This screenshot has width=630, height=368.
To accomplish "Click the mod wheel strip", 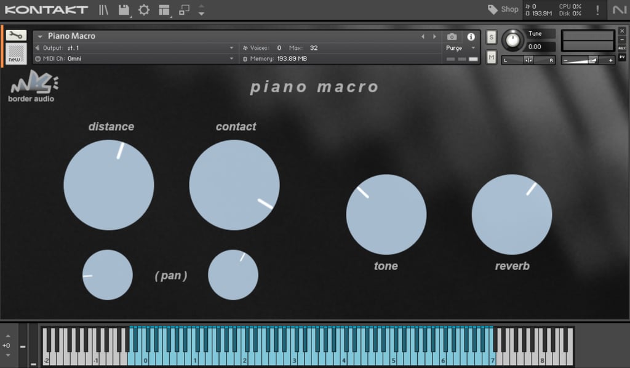I will 33,345.
